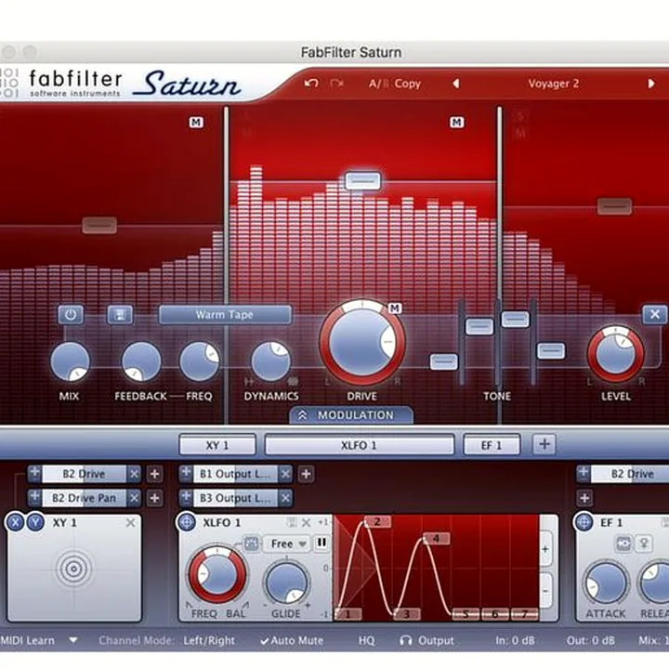Select the B2 Drive Pan modulation slot
This screenshot has width=669, height=669.
(x=84, y=498)
